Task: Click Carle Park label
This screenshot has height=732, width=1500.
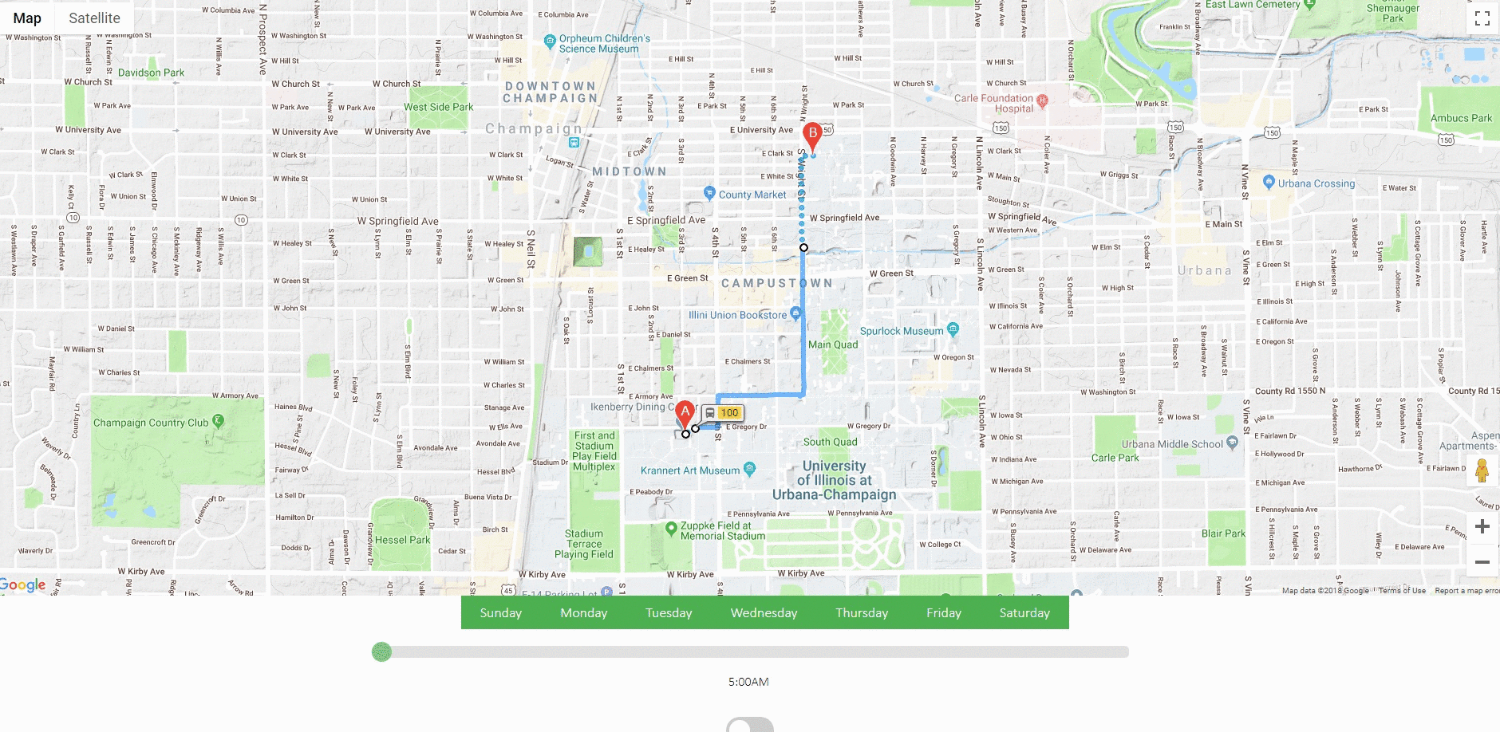Action: tap(1115, 458)
